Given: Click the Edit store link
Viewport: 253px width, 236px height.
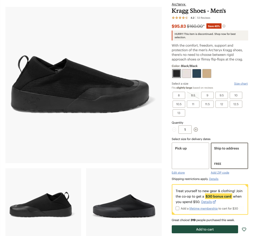Looking at the screenshot, I should tap(178, 173).
